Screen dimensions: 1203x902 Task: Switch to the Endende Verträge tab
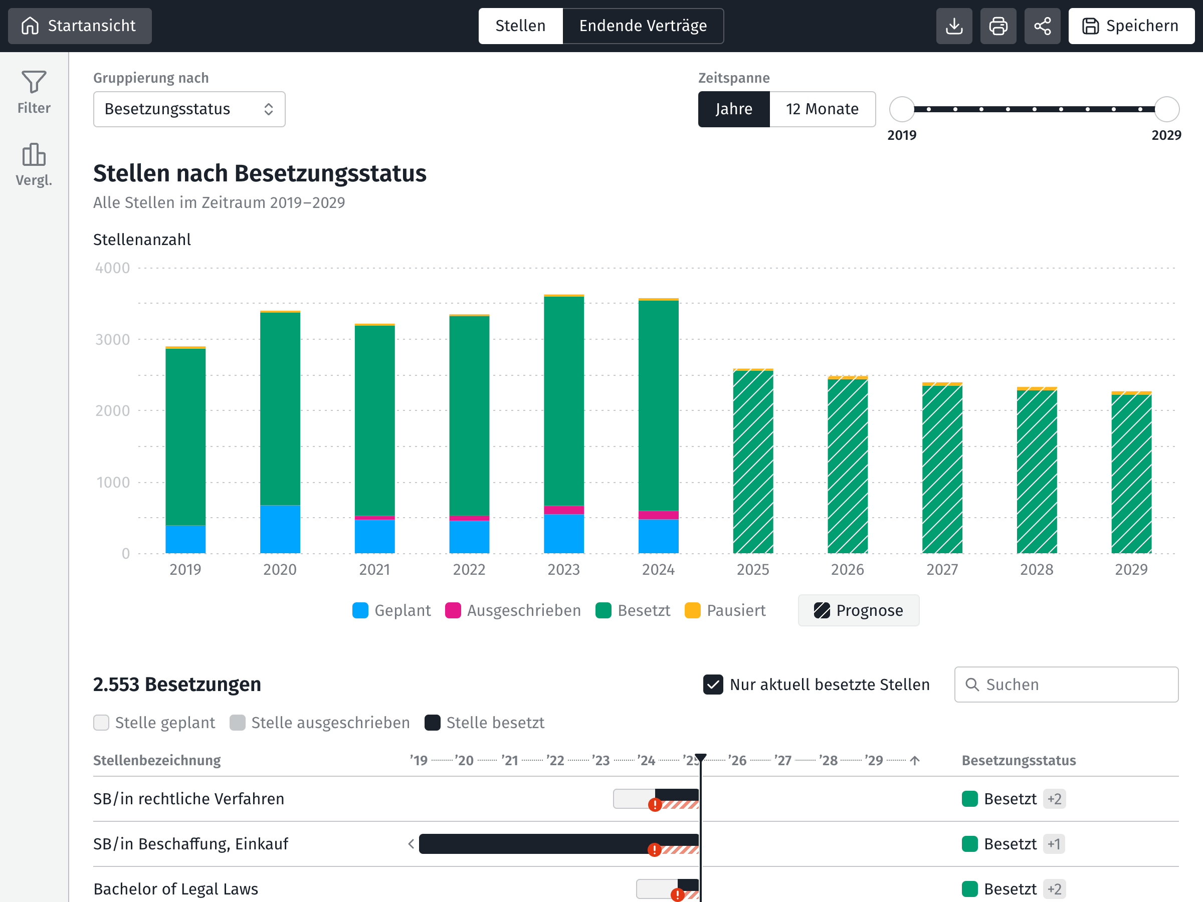[643, 26]
